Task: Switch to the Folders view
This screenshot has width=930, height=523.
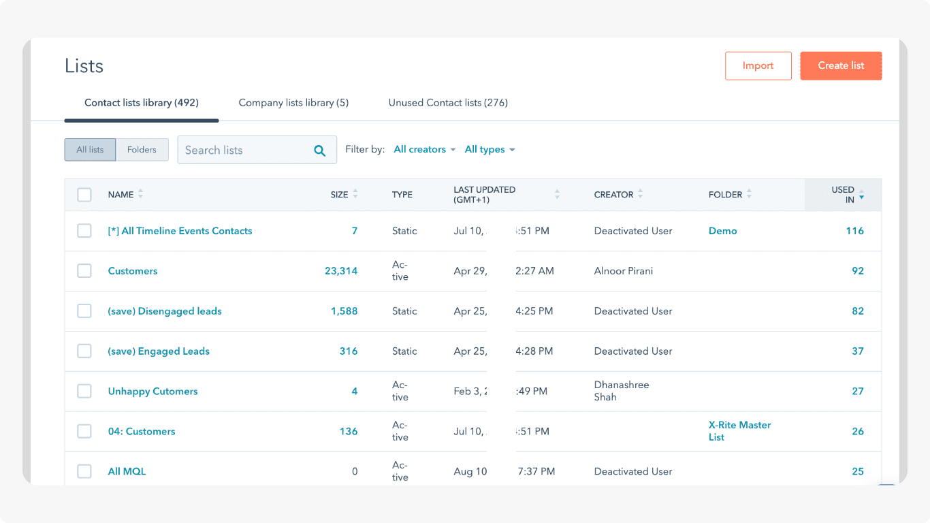Action: [x=142, y=150]
